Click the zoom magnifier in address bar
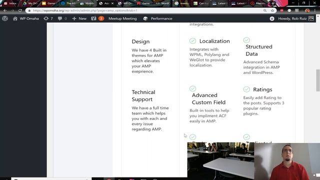 point(265,10)
